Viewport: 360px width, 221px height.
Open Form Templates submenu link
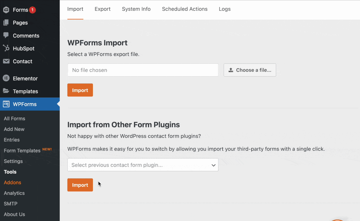tap(22, 151)
